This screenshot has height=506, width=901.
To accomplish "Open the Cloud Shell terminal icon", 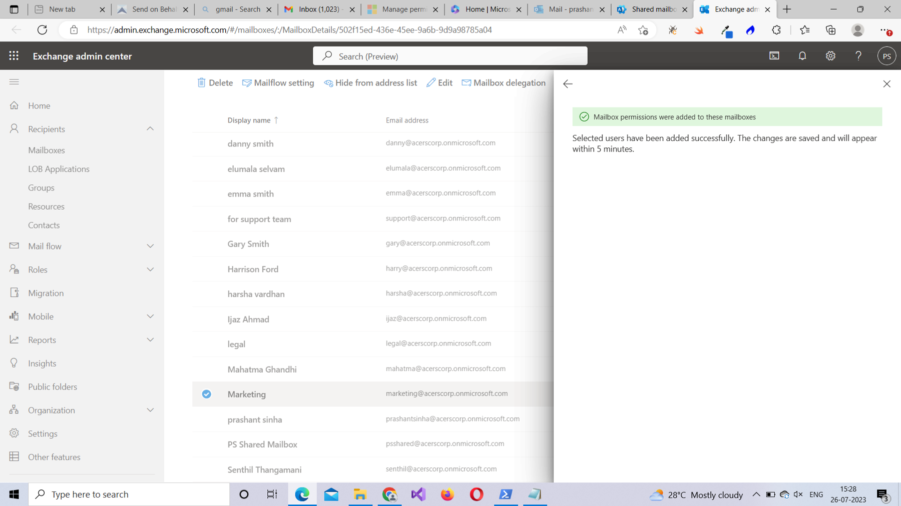I will 774,55.
